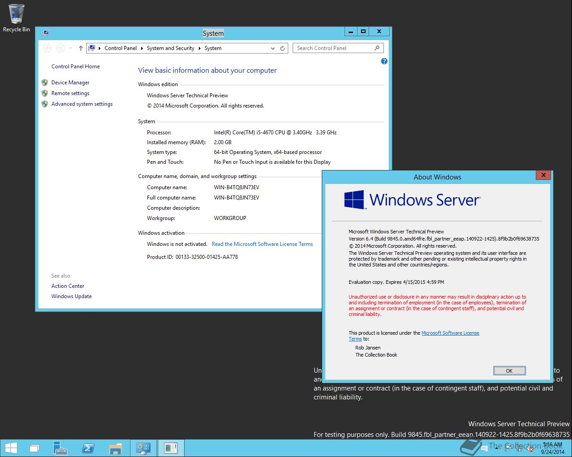The image size is (572, 457).
Task: Close the About Windows dialog
Action: 543,175
